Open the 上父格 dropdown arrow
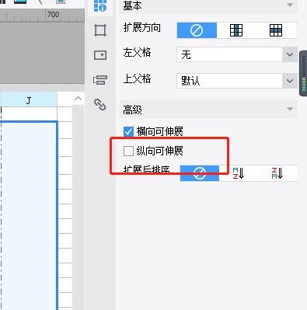This screenshot has height=310, width=307. pos(290,81)
